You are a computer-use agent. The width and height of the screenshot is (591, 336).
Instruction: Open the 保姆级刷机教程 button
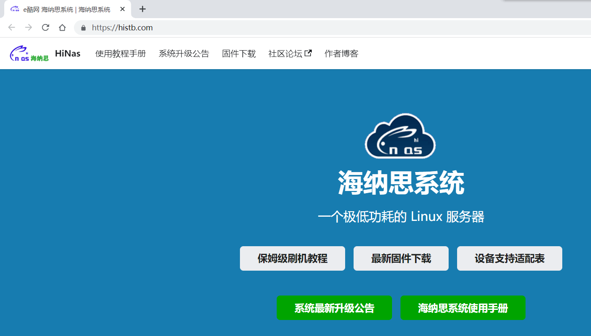click(x=292, y=258)
